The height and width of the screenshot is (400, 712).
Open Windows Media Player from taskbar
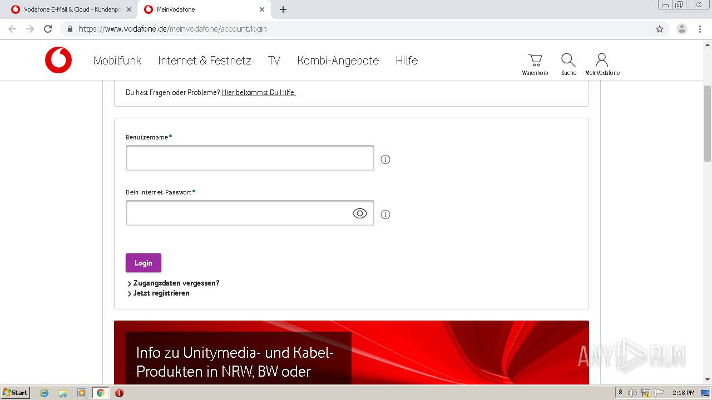point(81,393)
